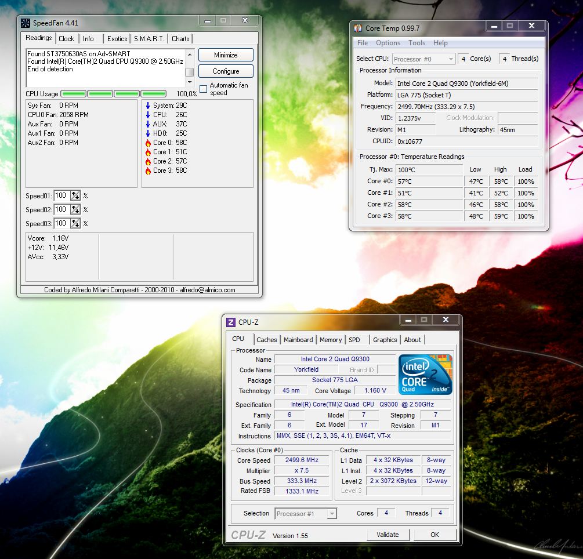Click the CPU Usage first green bar
This screenshot has height=559, width=583.
pos(74,94)
